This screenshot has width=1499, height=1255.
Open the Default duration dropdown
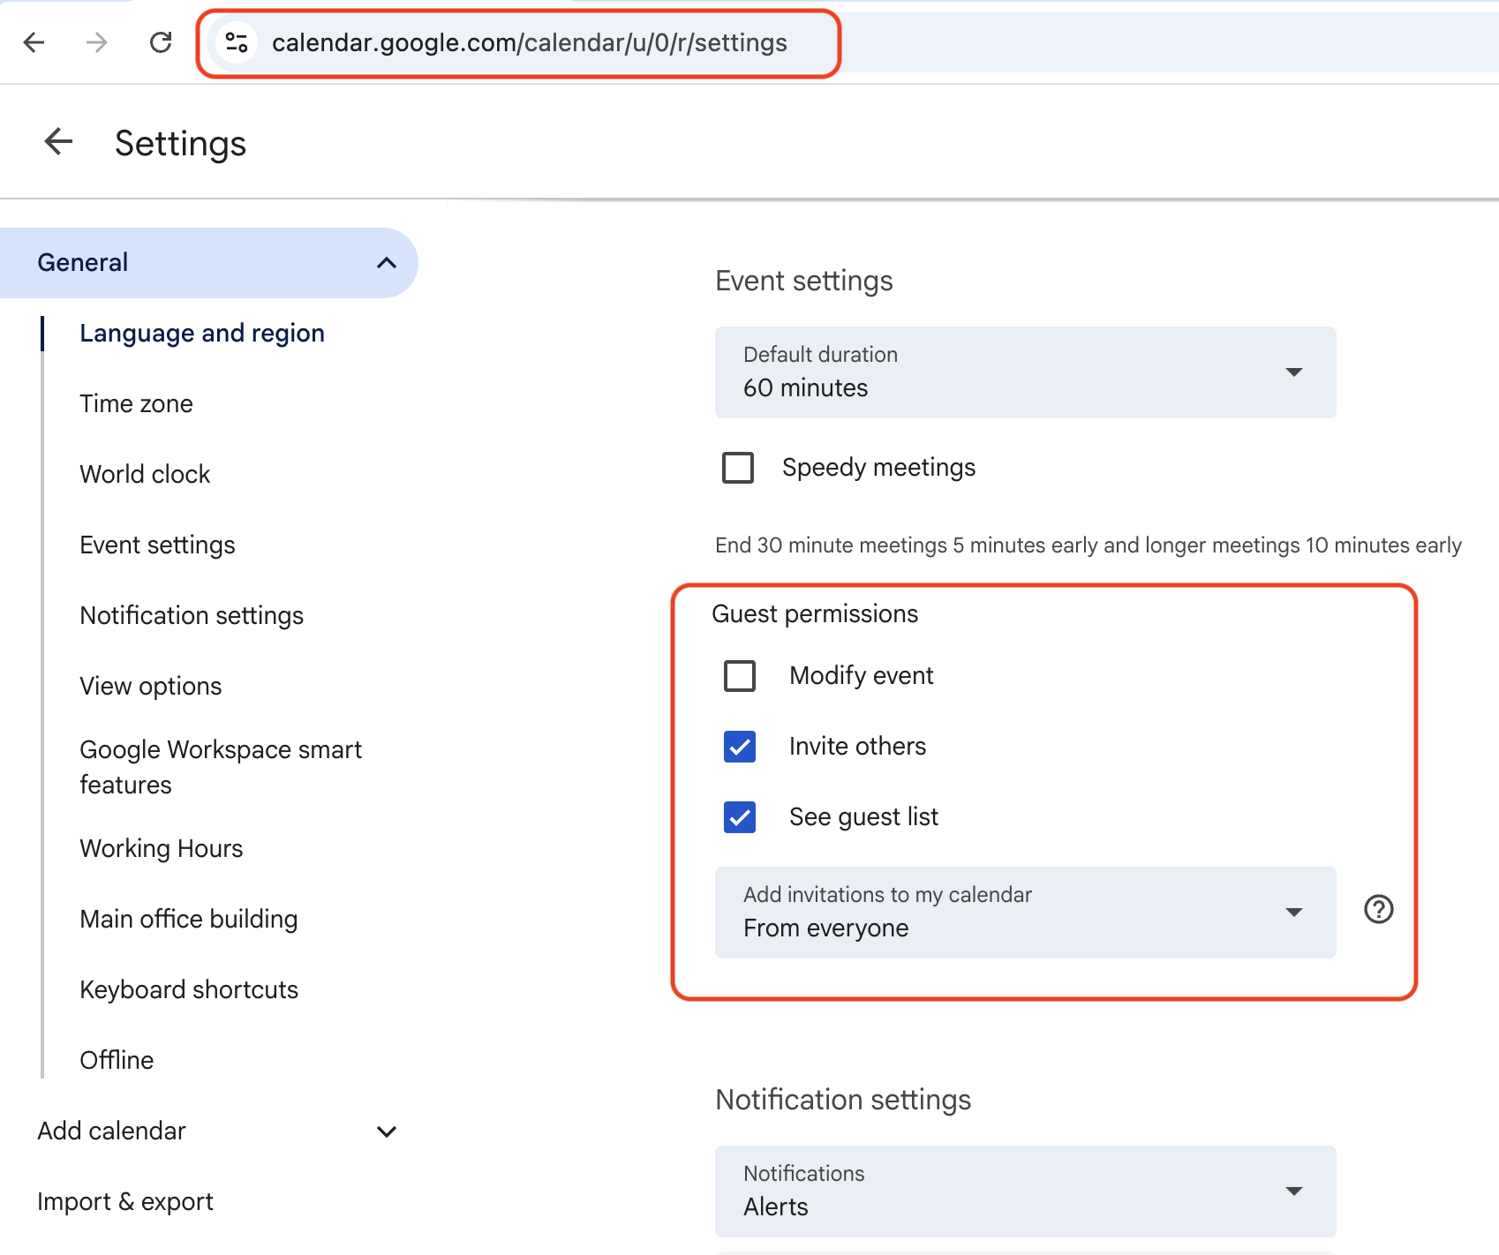tap(1025, 372)
